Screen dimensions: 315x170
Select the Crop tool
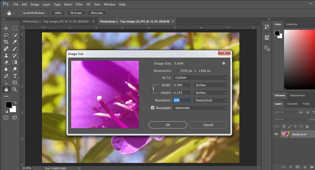click(x=6, y=42)
